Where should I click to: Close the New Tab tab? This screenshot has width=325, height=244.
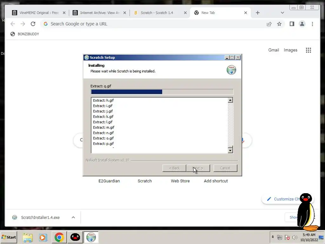pos(246,13)
